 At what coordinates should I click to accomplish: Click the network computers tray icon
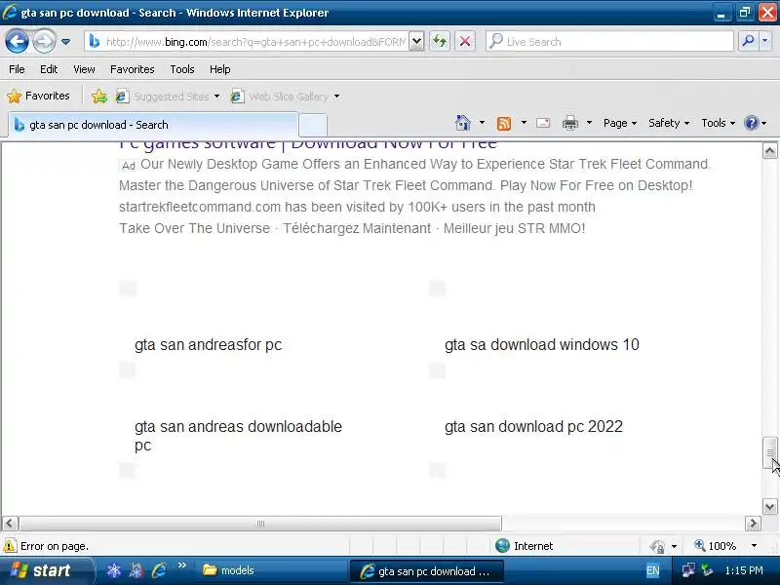[x=688, y=570]
